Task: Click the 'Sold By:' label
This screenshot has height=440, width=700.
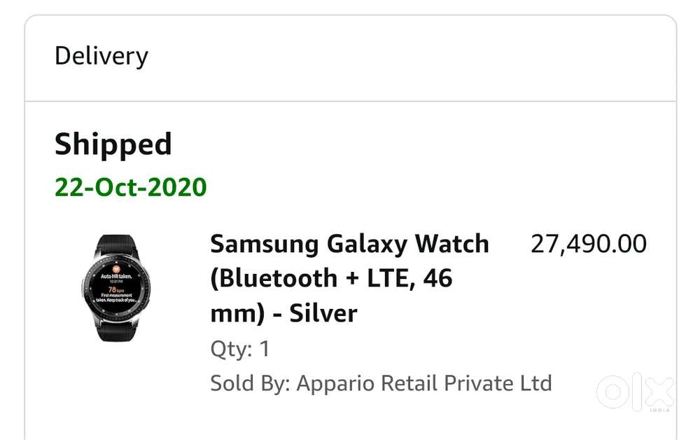Action: pyautogui.click(x=250, y=383)
